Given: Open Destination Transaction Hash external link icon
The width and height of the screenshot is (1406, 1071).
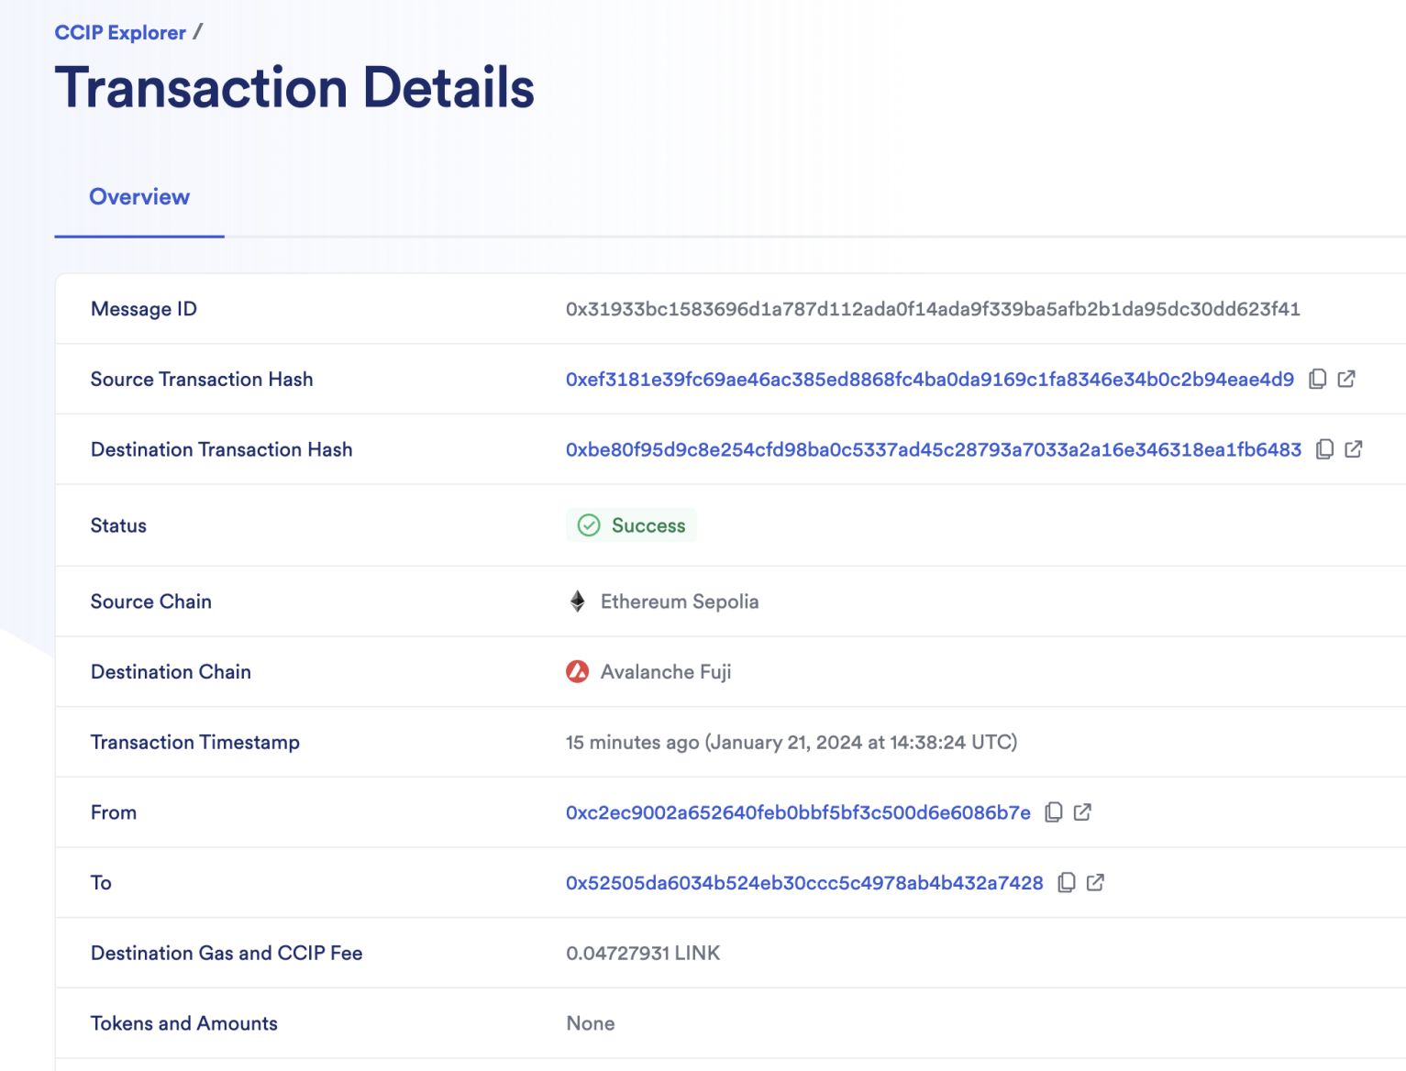Looking at the screenshot, I should [1354, 449].
